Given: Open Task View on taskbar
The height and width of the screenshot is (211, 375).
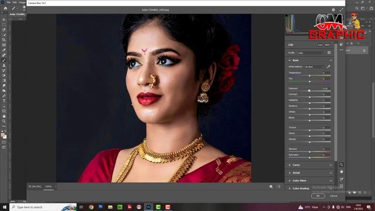Looking at the screenshot, I should 81,207.
